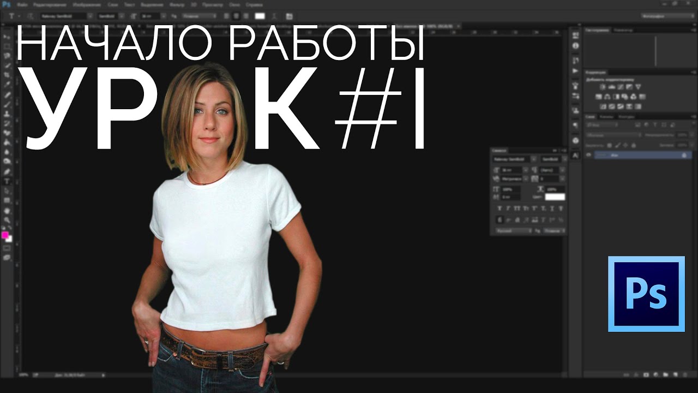698x393 pixels.
Task: Switch to the Контуры tab
Action: click(x=626, y=117)
